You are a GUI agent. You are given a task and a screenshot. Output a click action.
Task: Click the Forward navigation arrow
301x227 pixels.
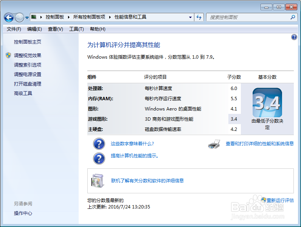[19, 18]
